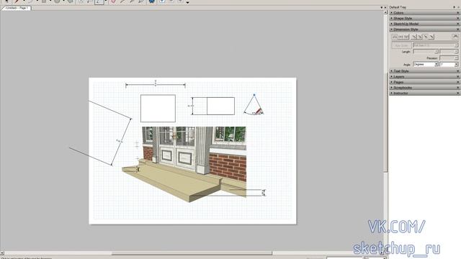Close the SketchUp Model panel
The image size is (461, 259).
click(x=458, y=24)
